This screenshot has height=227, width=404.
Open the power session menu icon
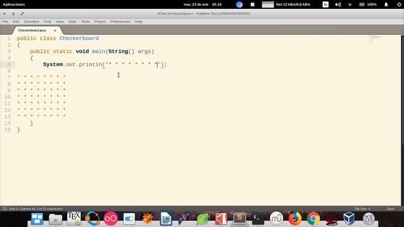point(399,4)
